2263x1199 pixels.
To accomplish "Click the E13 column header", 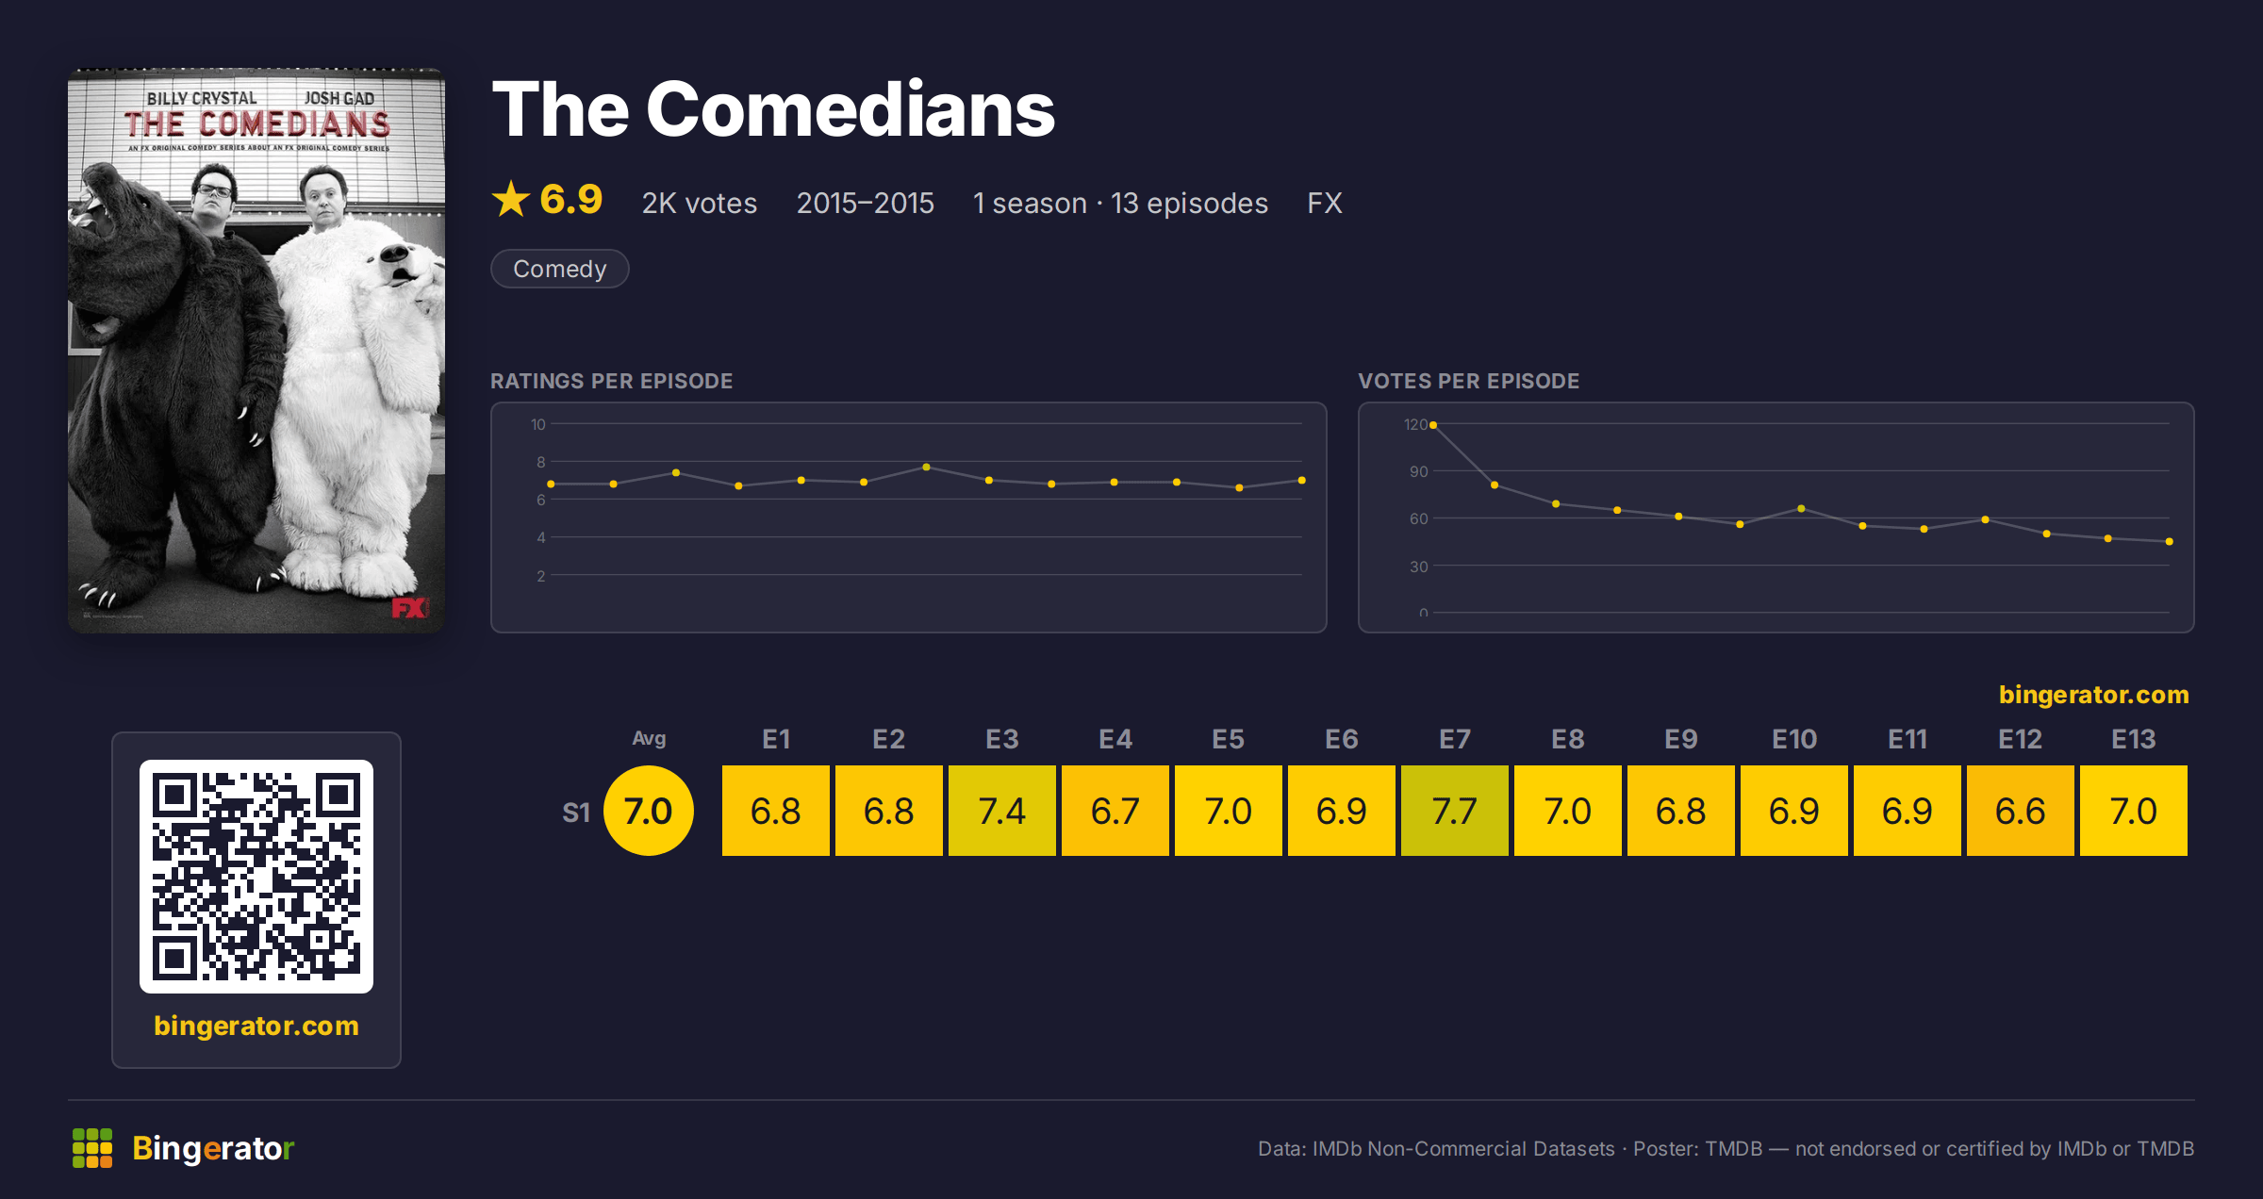I will click(2134, 739).
